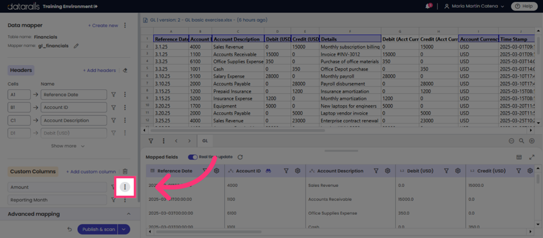543x238 pixels.
Task: Click Add headers link
Action: pos(99,71)
